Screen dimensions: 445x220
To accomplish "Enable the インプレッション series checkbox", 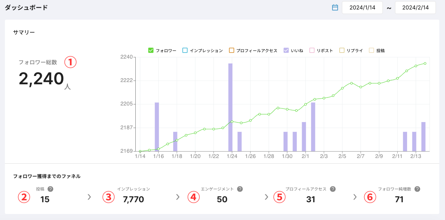I will pos(185,51).
